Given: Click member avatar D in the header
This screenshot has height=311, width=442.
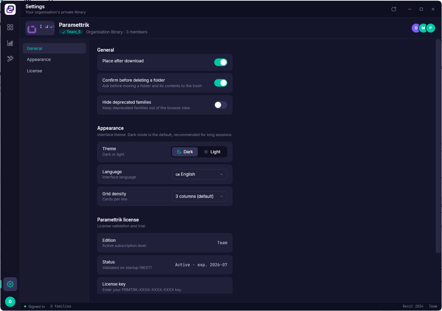Looking at the screenshot, I should click(x=416, y=28).
